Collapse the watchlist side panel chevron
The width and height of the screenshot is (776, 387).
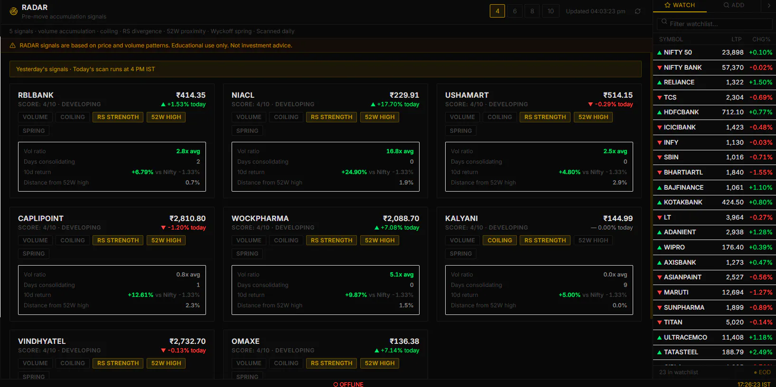click(769, 5)
